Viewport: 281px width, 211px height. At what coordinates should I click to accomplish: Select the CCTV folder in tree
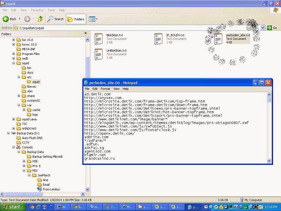[x=23, y=143]
